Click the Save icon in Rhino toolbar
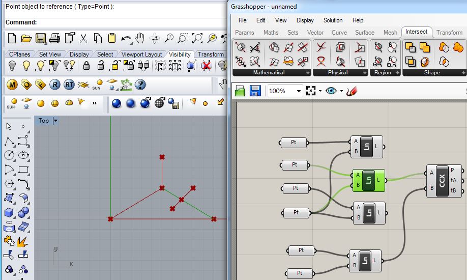The height and width of the screenshot is (280, 467). [x=41, y=39]
